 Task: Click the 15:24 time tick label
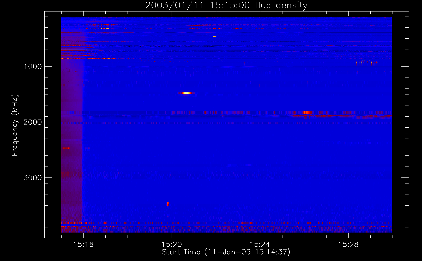tap(260, 245)
